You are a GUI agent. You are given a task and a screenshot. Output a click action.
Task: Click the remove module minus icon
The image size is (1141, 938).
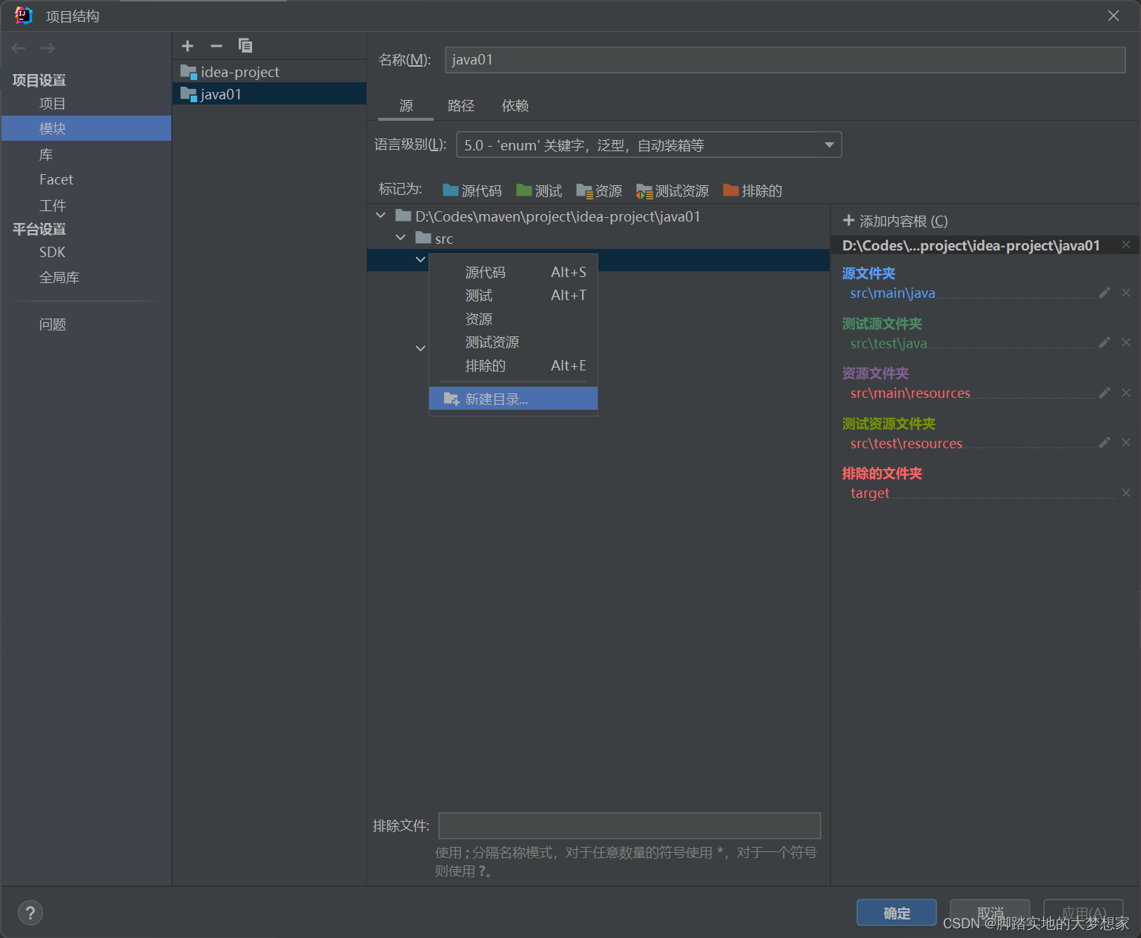(x=216, y=46)
